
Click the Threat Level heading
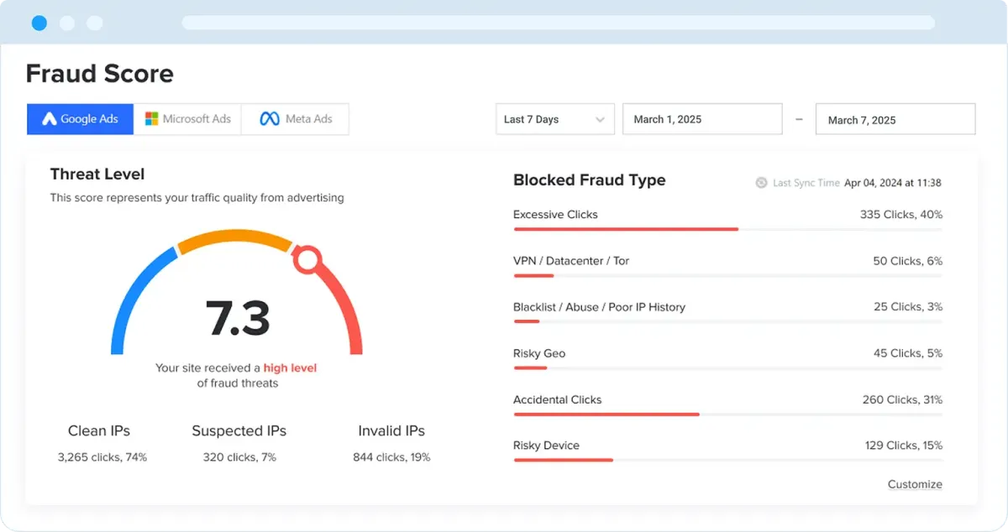[x=97, y=175]
